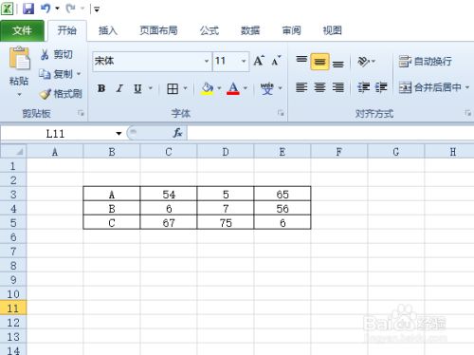Open the 视图 tab
This screenshot has width=474, height=355.
(332, 30)
